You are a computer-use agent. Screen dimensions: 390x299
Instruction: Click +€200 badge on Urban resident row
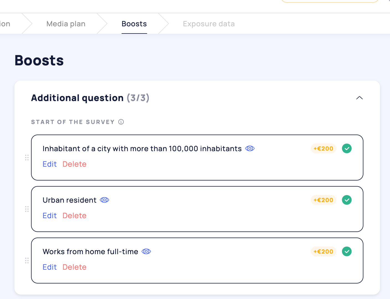coord(323,200)
